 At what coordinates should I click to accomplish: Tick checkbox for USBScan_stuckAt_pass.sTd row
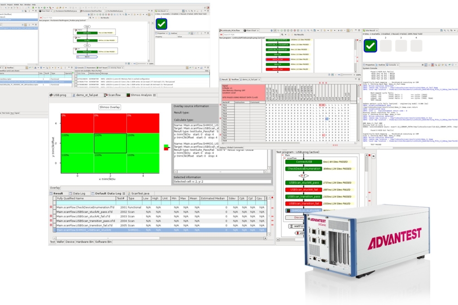(x=55, y=212)
